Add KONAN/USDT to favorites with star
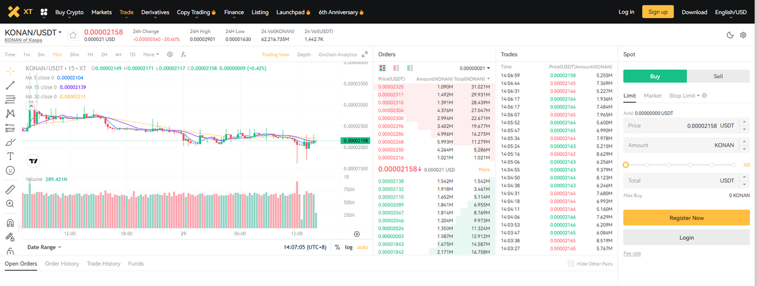The image size is (757, 286). pos(73,35)
